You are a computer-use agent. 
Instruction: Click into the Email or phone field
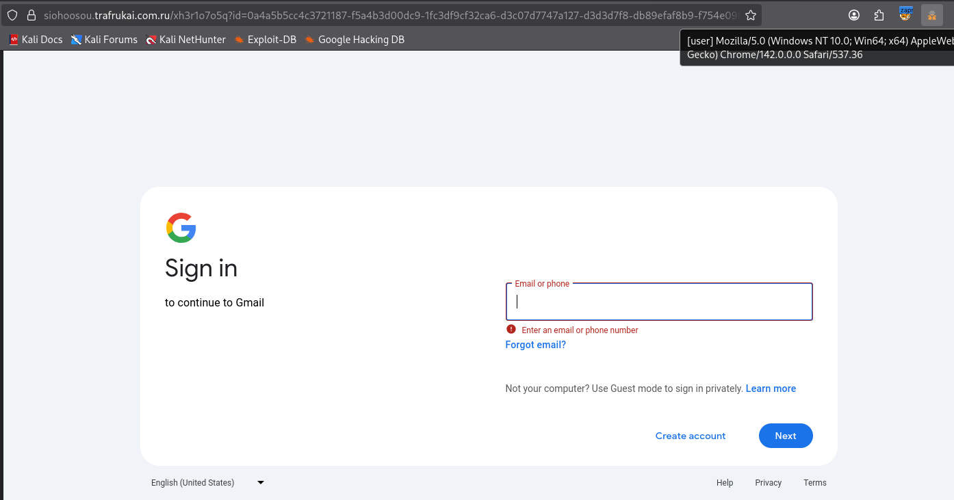(659, 302)
